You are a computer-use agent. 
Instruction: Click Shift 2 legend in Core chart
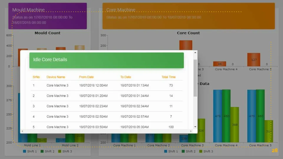click(x=189, y=151)
